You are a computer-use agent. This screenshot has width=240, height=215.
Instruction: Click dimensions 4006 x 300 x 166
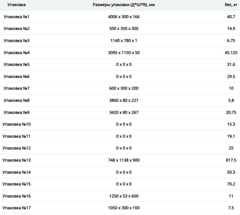click(x=124, y=17)
